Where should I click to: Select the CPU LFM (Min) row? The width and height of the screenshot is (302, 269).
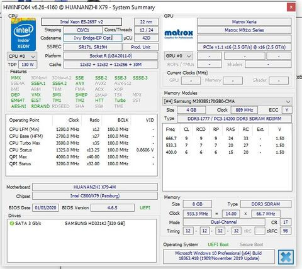coord(82,129)
